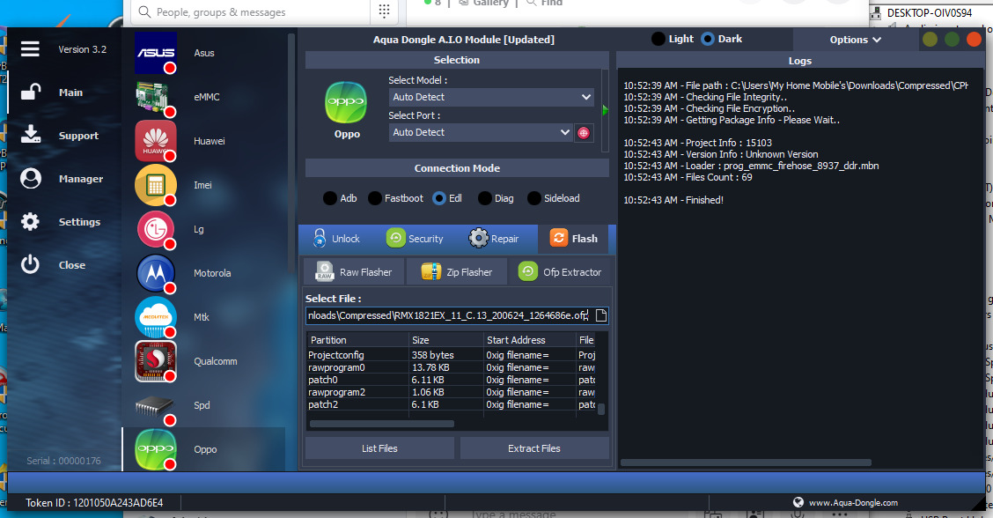Open the Unlock tab
The height and width of the screenshot is (518, 993).
coord(336,239)
